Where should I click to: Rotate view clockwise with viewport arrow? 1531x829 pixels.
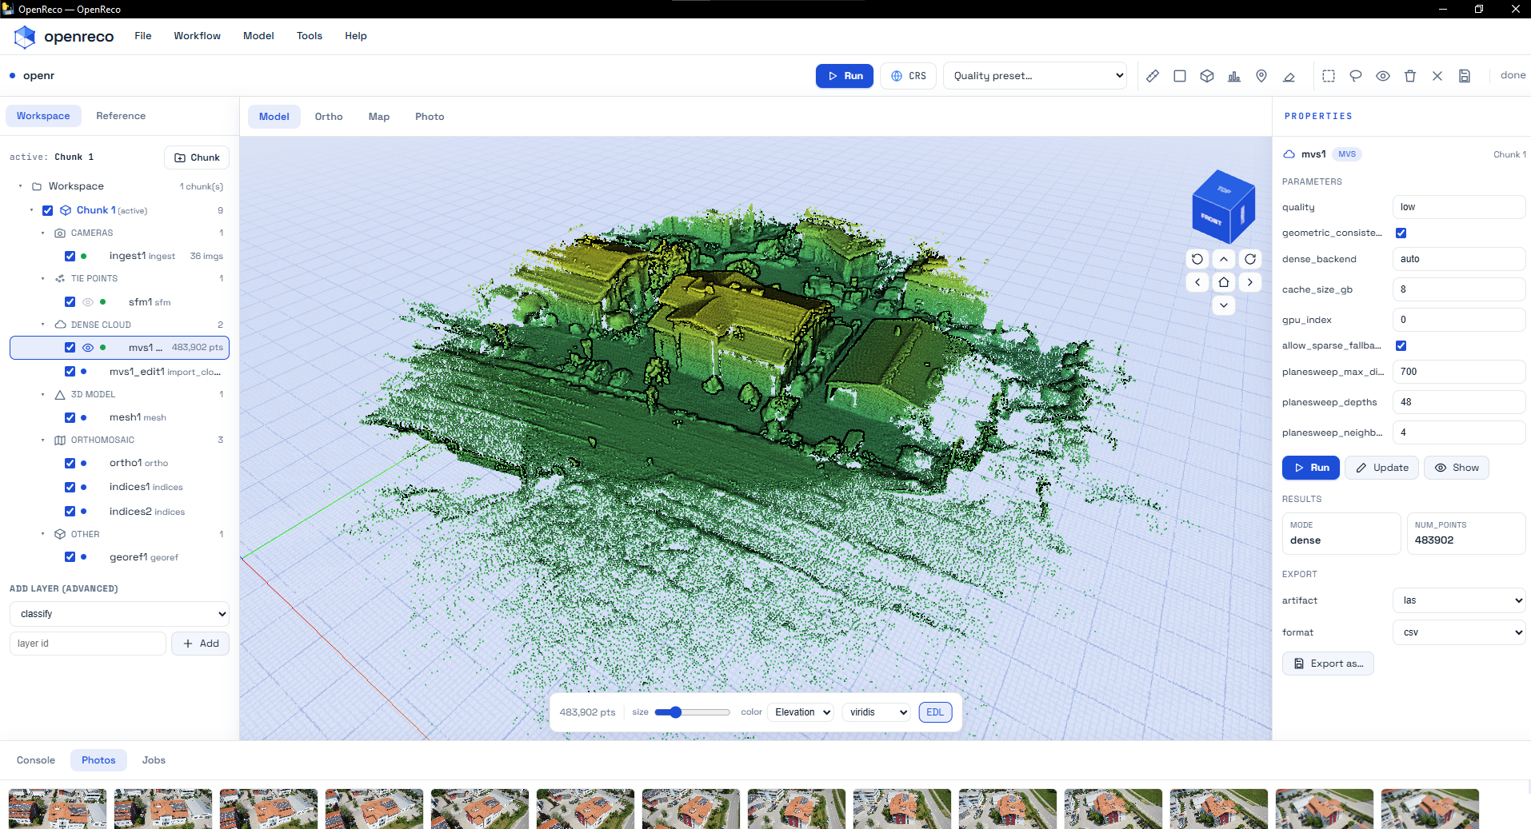tap(1250, 259)
